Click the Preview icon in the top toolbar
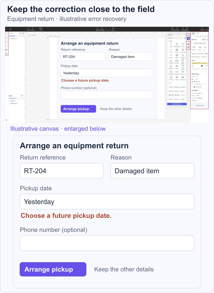The width and height of the screenshot is (214, 293). (x=202, y=28)
